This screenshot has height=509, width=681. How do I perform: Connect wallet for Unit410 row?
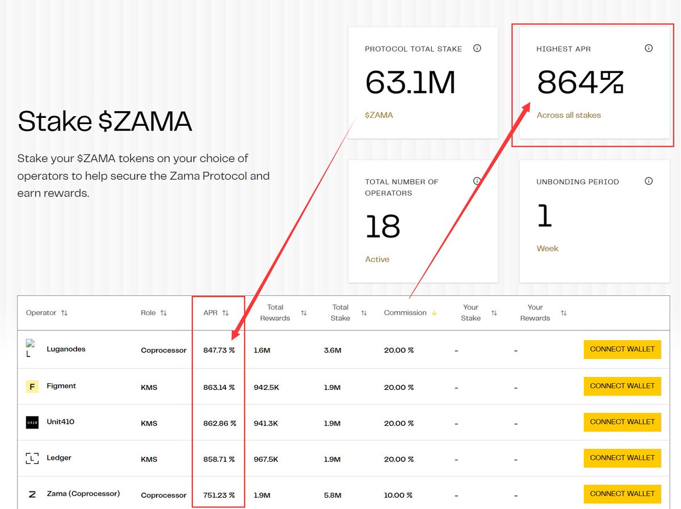[623, 422]
